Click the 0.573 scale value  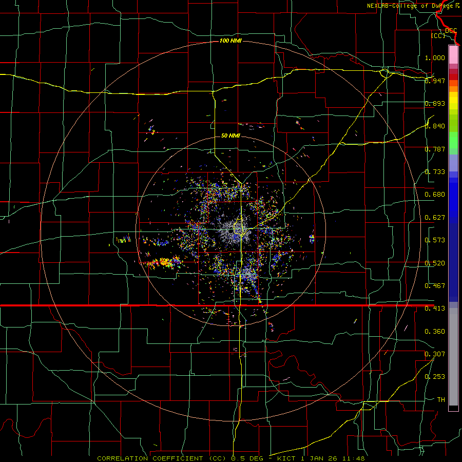coord(435,240)
